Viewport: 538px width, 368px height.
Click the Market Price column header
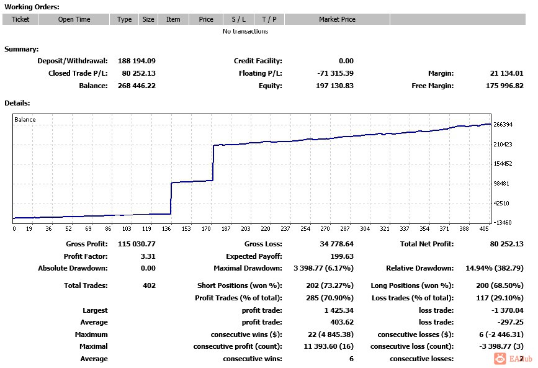[x=338, y=19]
